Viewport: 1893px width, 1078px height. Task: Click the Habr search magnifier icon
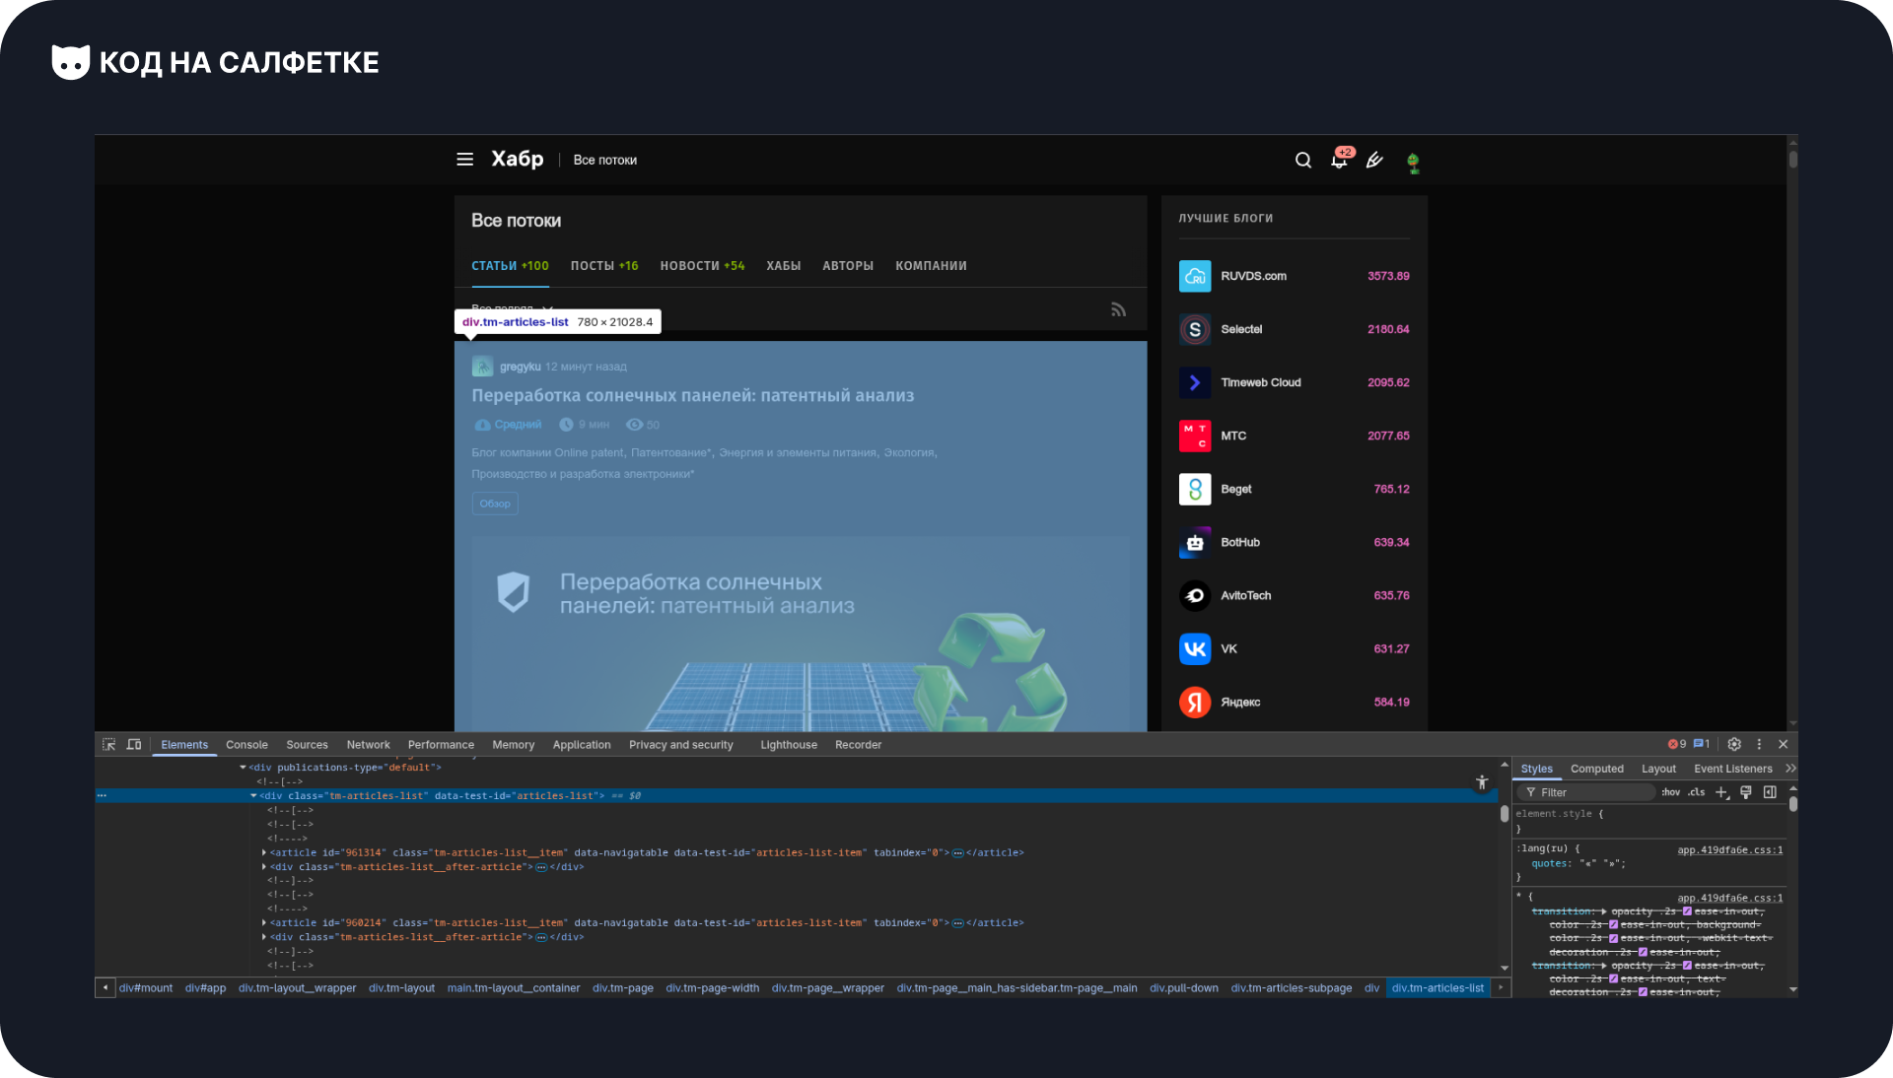click(1303, 161)
